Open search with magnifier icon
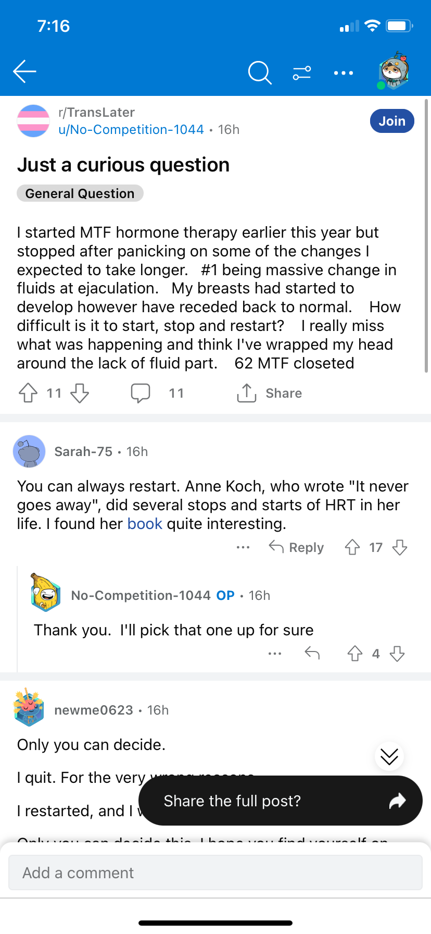 (260, 72)
